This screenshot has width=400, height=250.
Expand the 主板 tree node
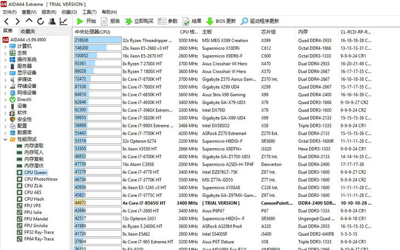click(5, 53)
